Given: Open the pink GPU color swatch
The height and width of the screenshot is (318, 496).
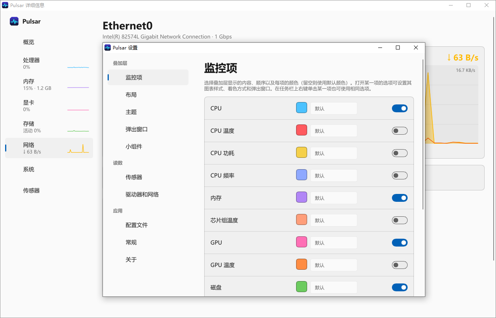Looking at the screenshot, I should point(302,242).
